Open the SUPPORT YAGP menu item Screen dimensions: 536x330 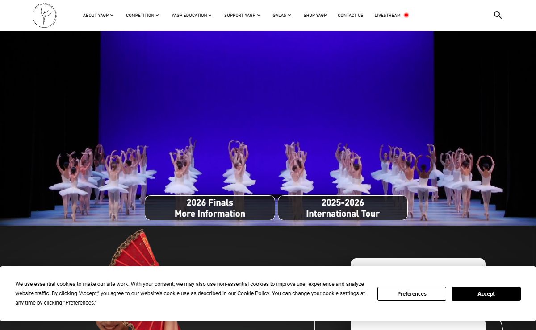coord(240,15)
